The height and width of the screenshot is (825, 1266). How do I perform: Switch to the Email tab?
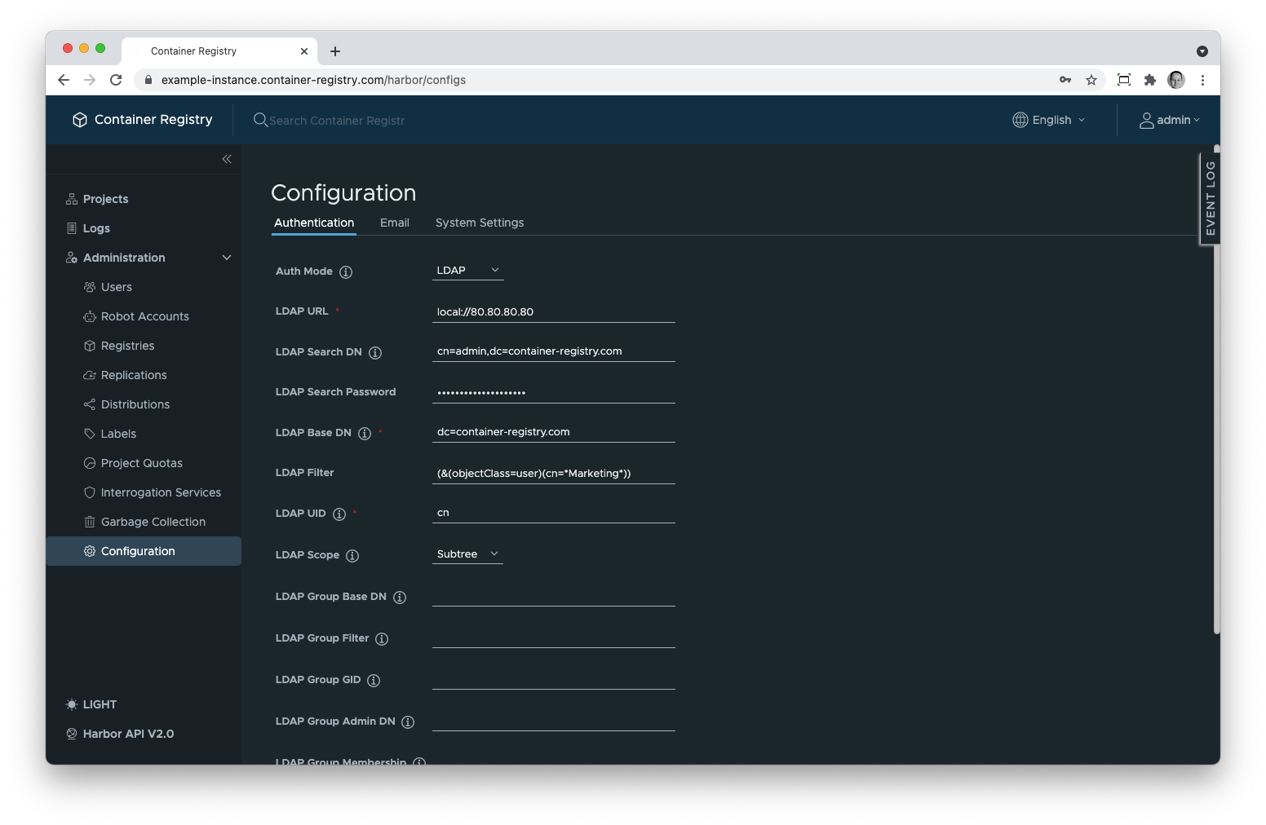tap(395, 223)
